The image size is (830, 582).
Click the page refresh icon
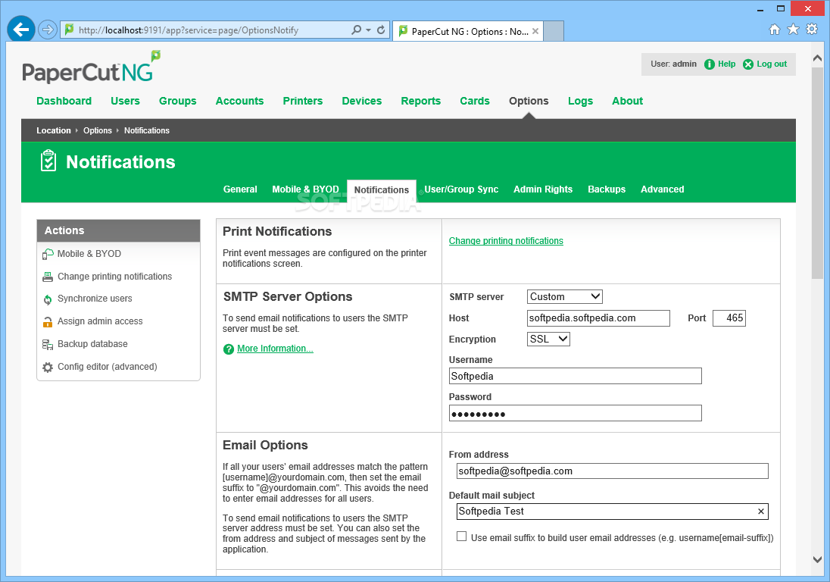pyautogui.click(x=381, y=30)
